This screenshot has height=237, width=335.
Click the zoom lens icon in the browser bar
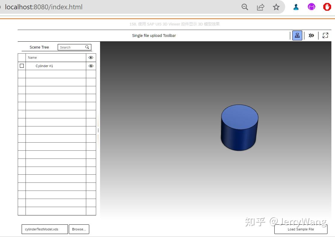coord(245,7)
